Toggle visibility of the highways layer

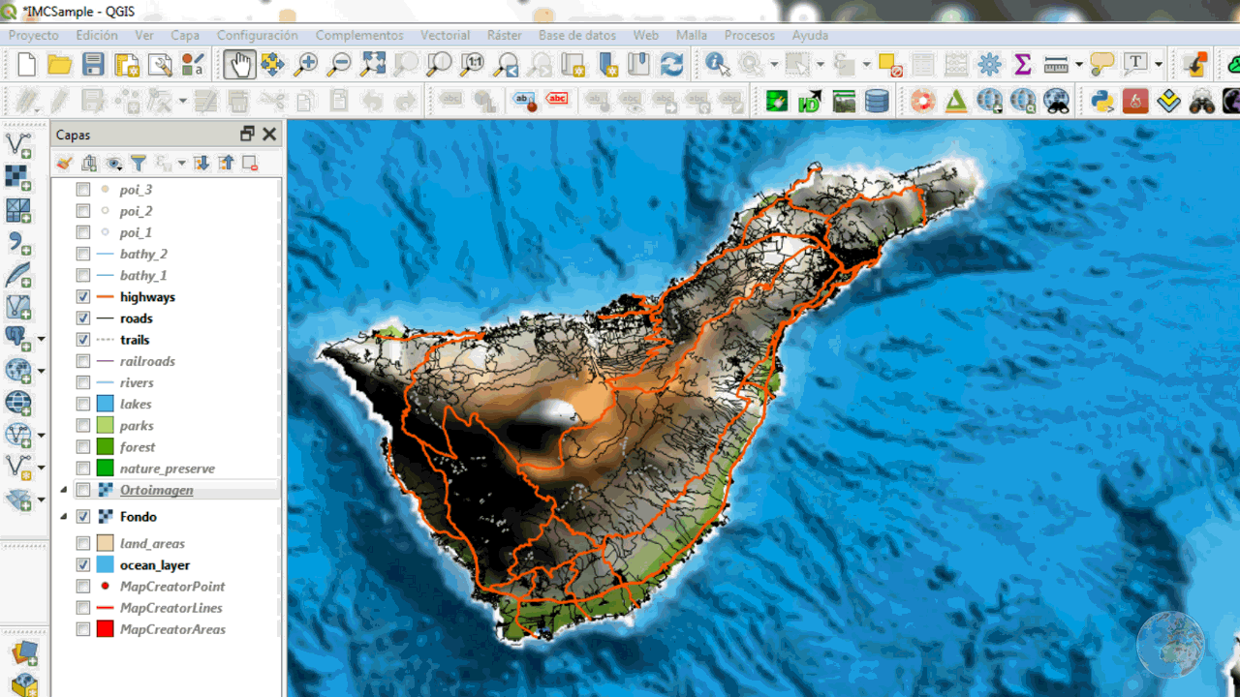82,296
